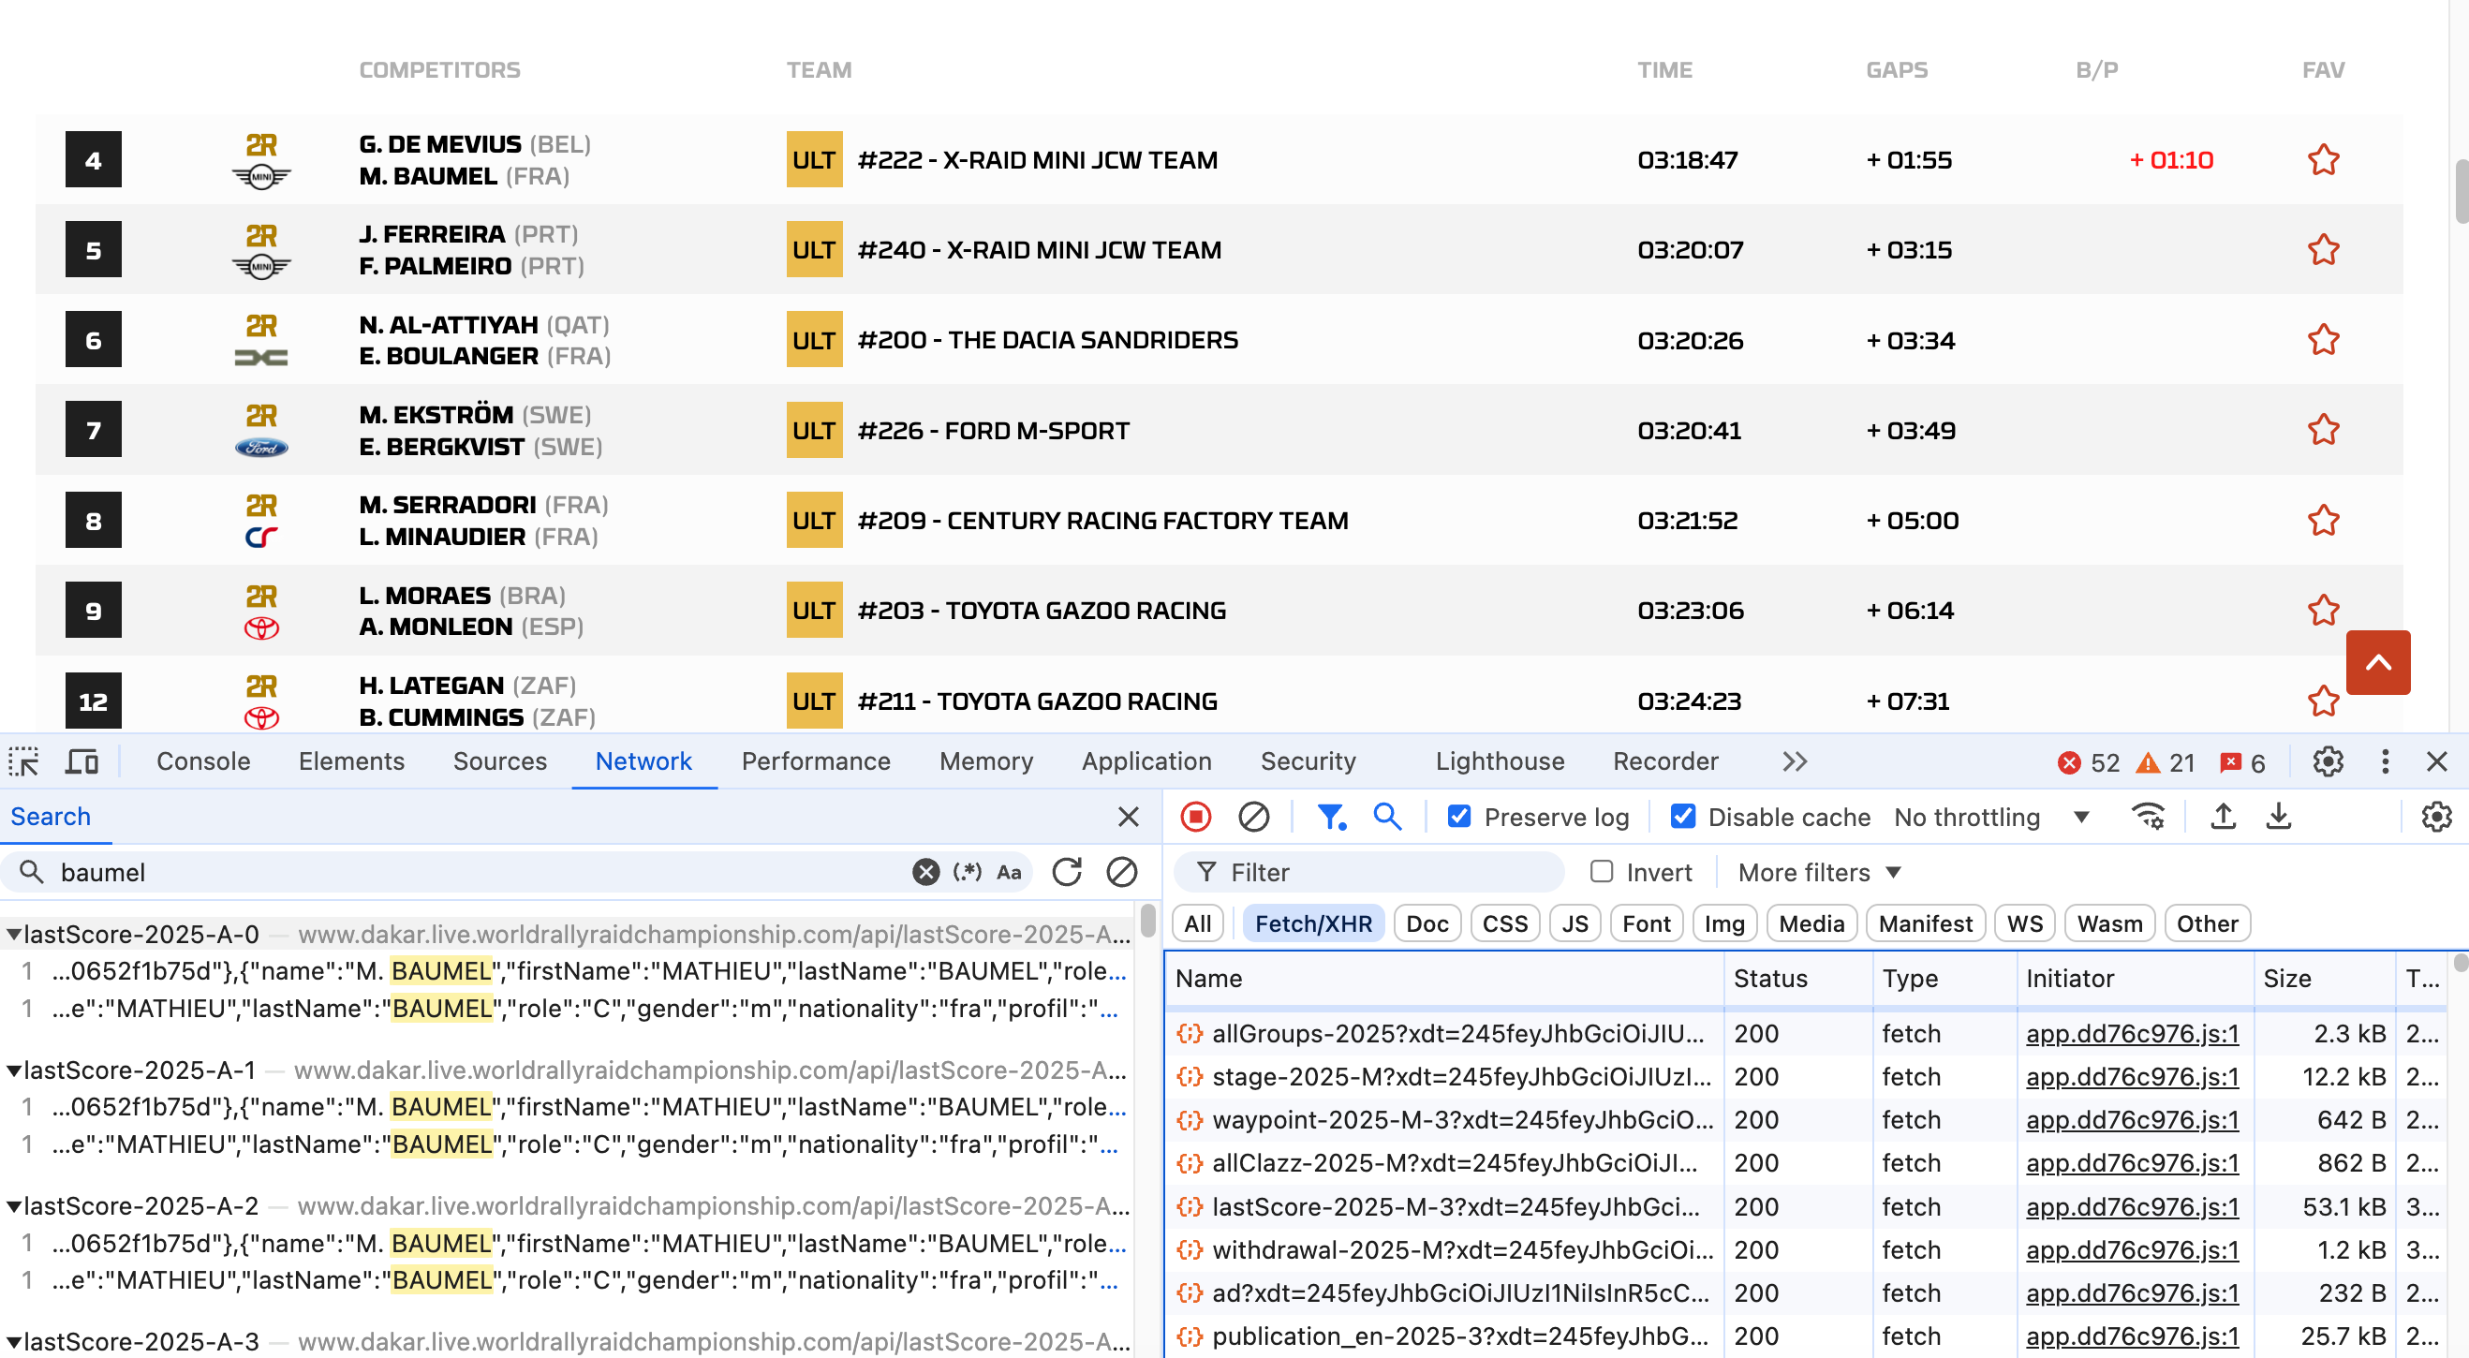Uncheck the Preserve log checkbox
This screenshot has width=2469, height=1358.
(1458, 817)
